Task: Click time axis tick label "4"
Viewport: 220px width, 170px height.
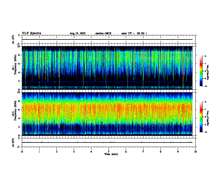Action: (x=91, y=152)
